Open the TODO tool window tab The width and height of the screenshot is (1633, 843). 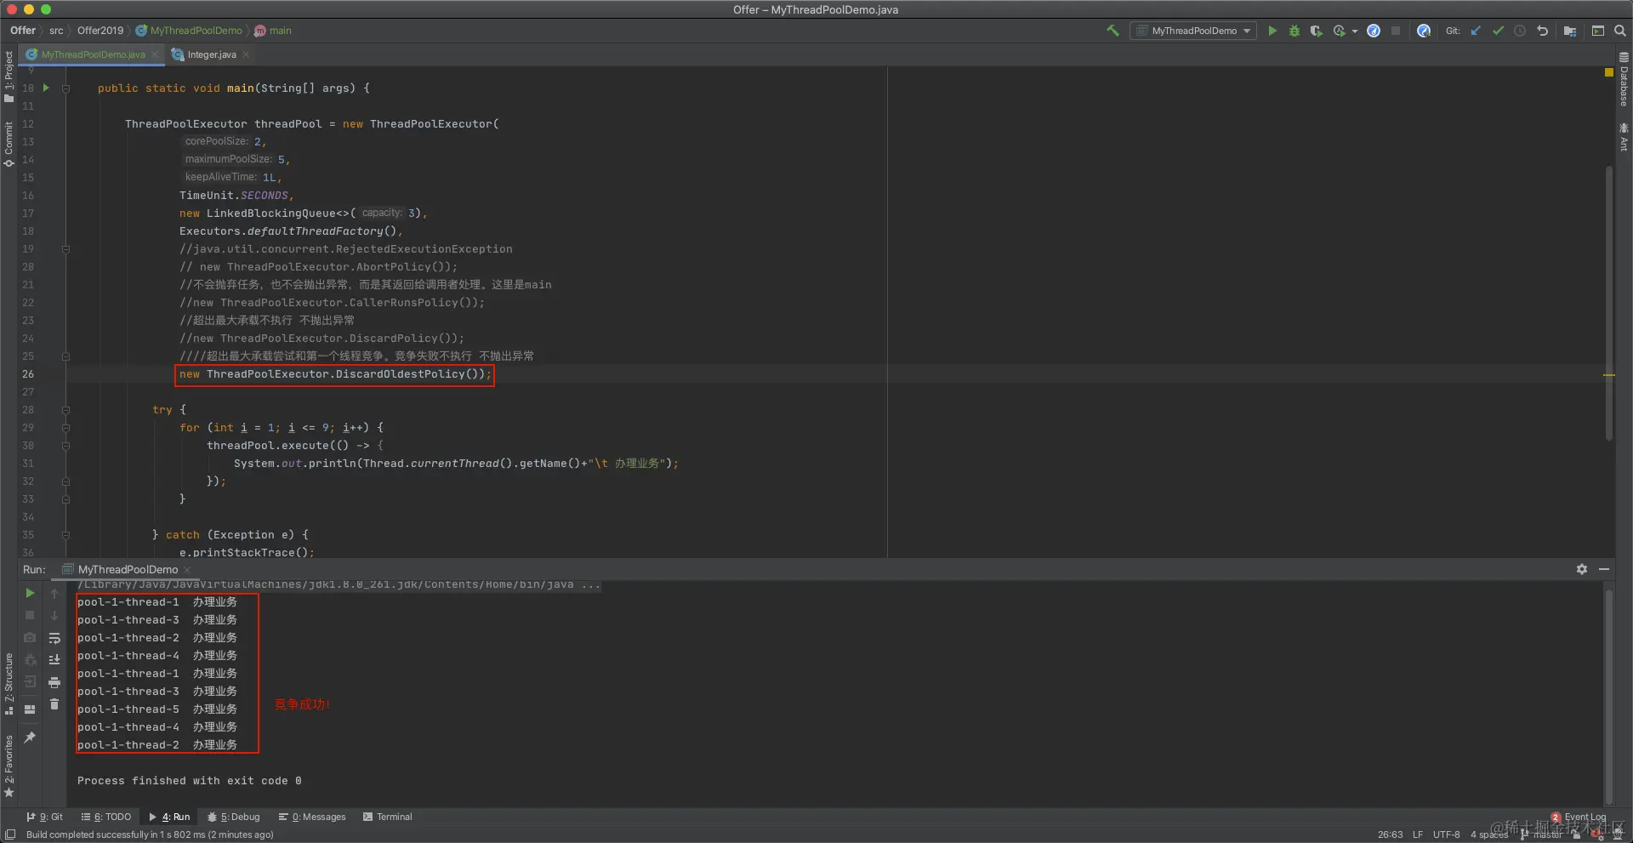[x=106, y=817]
